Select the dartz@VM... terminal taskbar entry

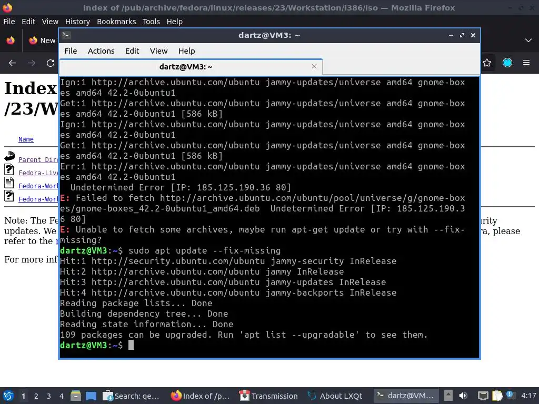click(x=406, y=396)
